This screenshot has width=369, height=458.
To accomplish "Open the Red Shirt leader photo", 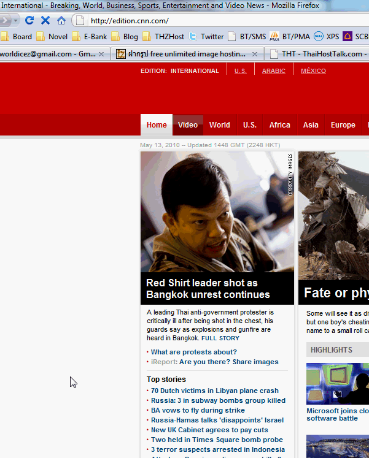I will coord(217,212).
